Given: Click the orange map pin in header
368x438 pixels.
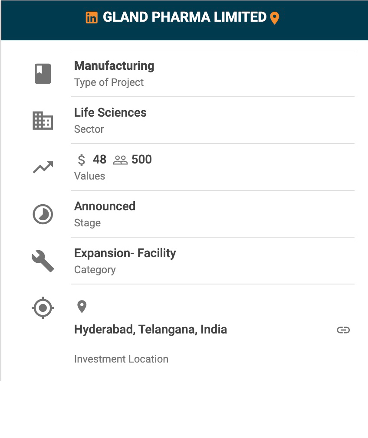Looking at the screenshot, I should 274,18.
